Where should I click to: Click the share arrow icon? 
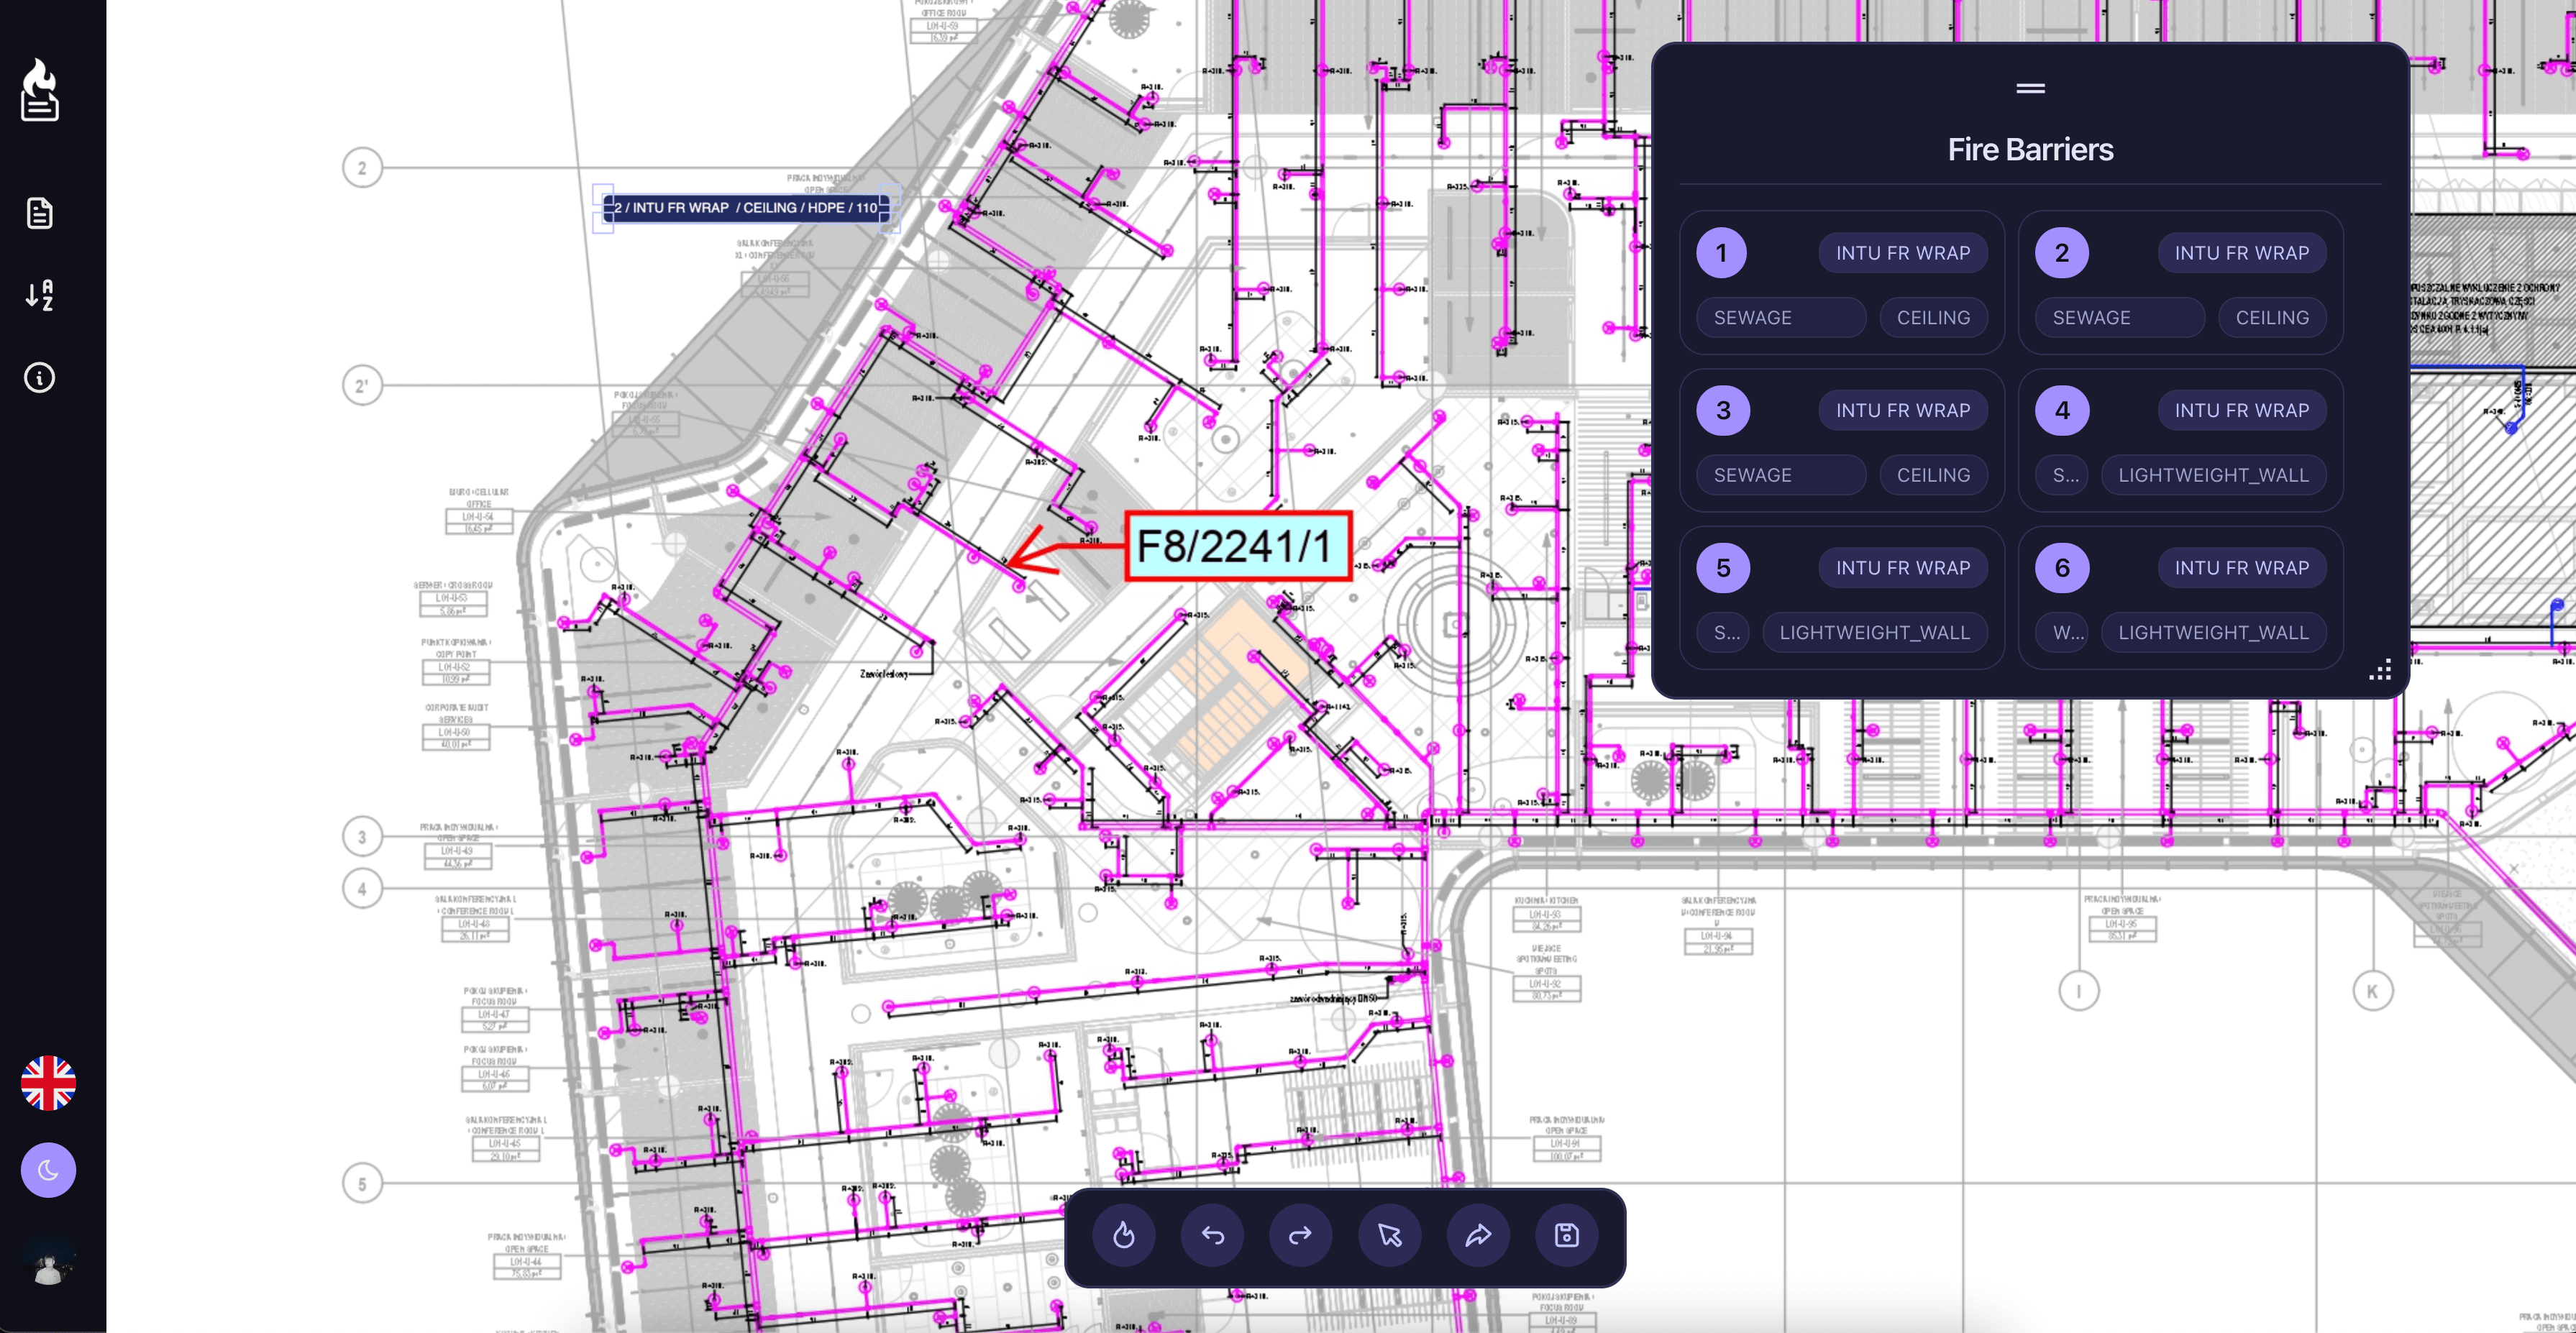(x=1478, y=1236)
